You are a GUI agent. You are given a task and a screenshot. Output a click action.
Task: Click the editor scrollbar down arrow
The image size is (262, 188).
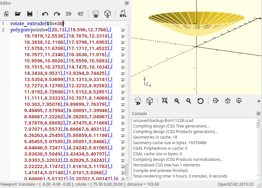point(127,178)
